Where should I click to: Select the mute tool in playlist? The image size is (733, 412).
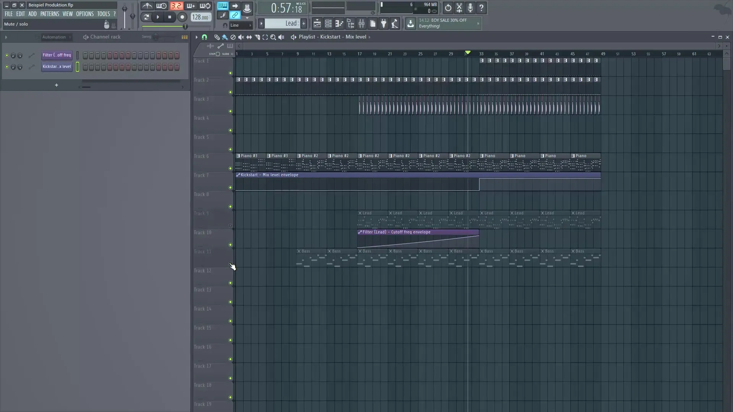[x=241, y=37]
